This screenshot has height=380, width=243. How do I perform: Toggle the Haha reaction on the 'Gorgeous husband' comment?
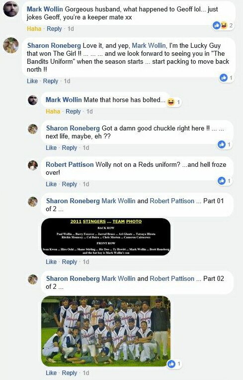[x=34, y=29]
